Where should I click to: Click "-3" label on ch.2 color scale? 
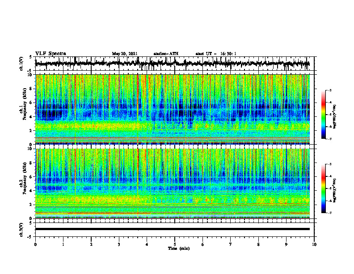(329, 164)
